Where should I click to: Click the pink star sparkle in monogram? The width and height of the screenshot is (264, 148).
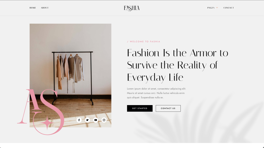click(47, 123)
